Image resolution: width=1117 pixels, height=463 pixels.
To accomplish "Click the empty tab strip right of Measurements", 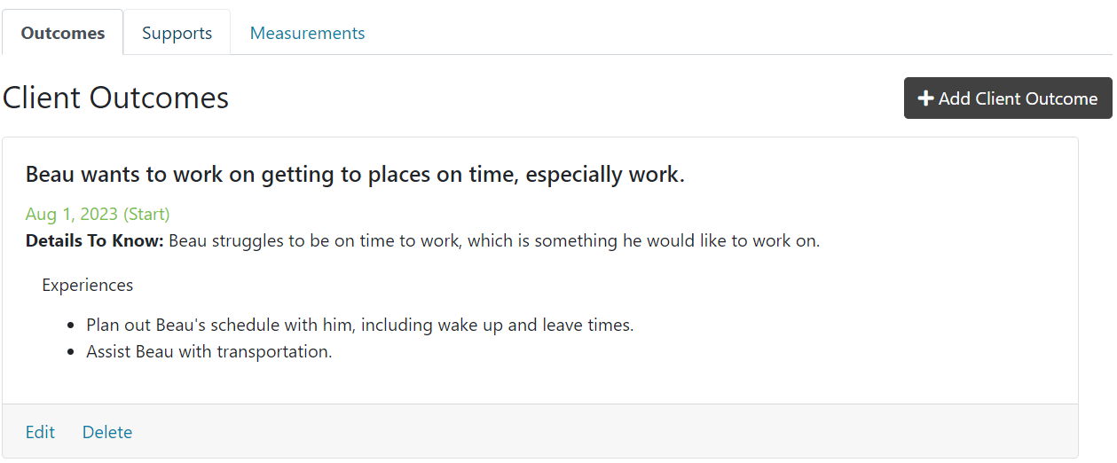I will (x=736, y=33).
